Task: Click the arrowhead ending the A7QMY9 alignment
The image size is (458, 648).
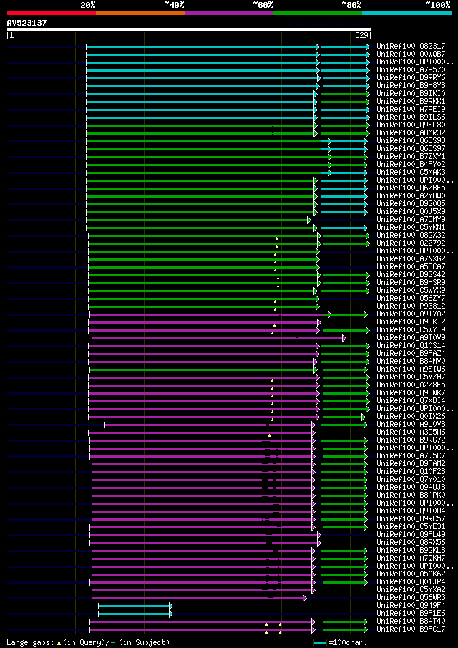Action: pyautogui.click(x=309, y=221)
